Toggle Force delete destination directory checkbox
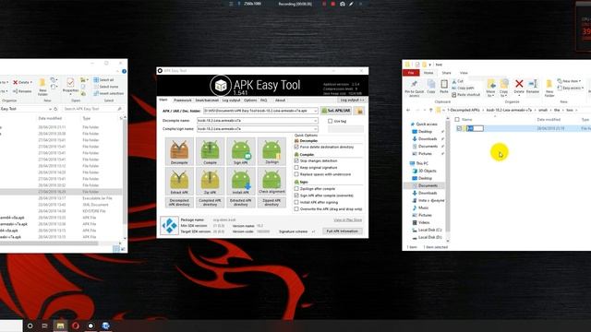This screenshot has height=332, width=591. 296,147
